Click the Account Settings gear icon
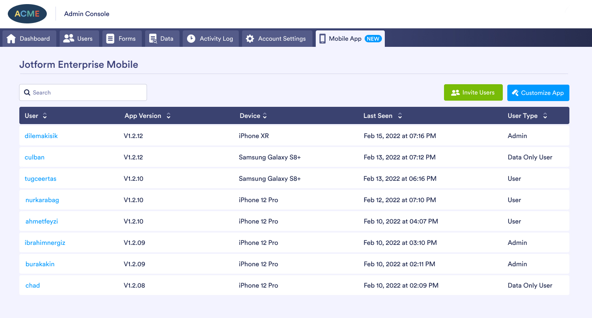 click(x=250, y=39)
